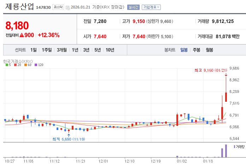Viewport: 246px width, 165px height.
Task: Click the tallest volume bar on 01/21
Action: (x=226, y=151)
